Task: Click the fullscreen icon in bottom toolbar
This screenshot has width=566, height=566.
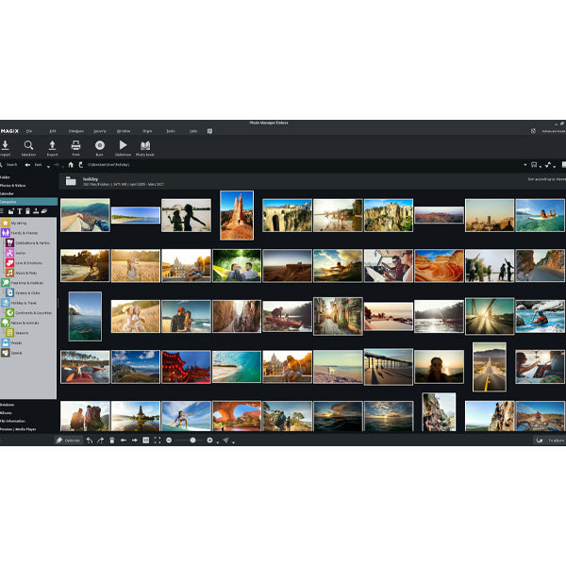Action: click(x=158, y=441)
